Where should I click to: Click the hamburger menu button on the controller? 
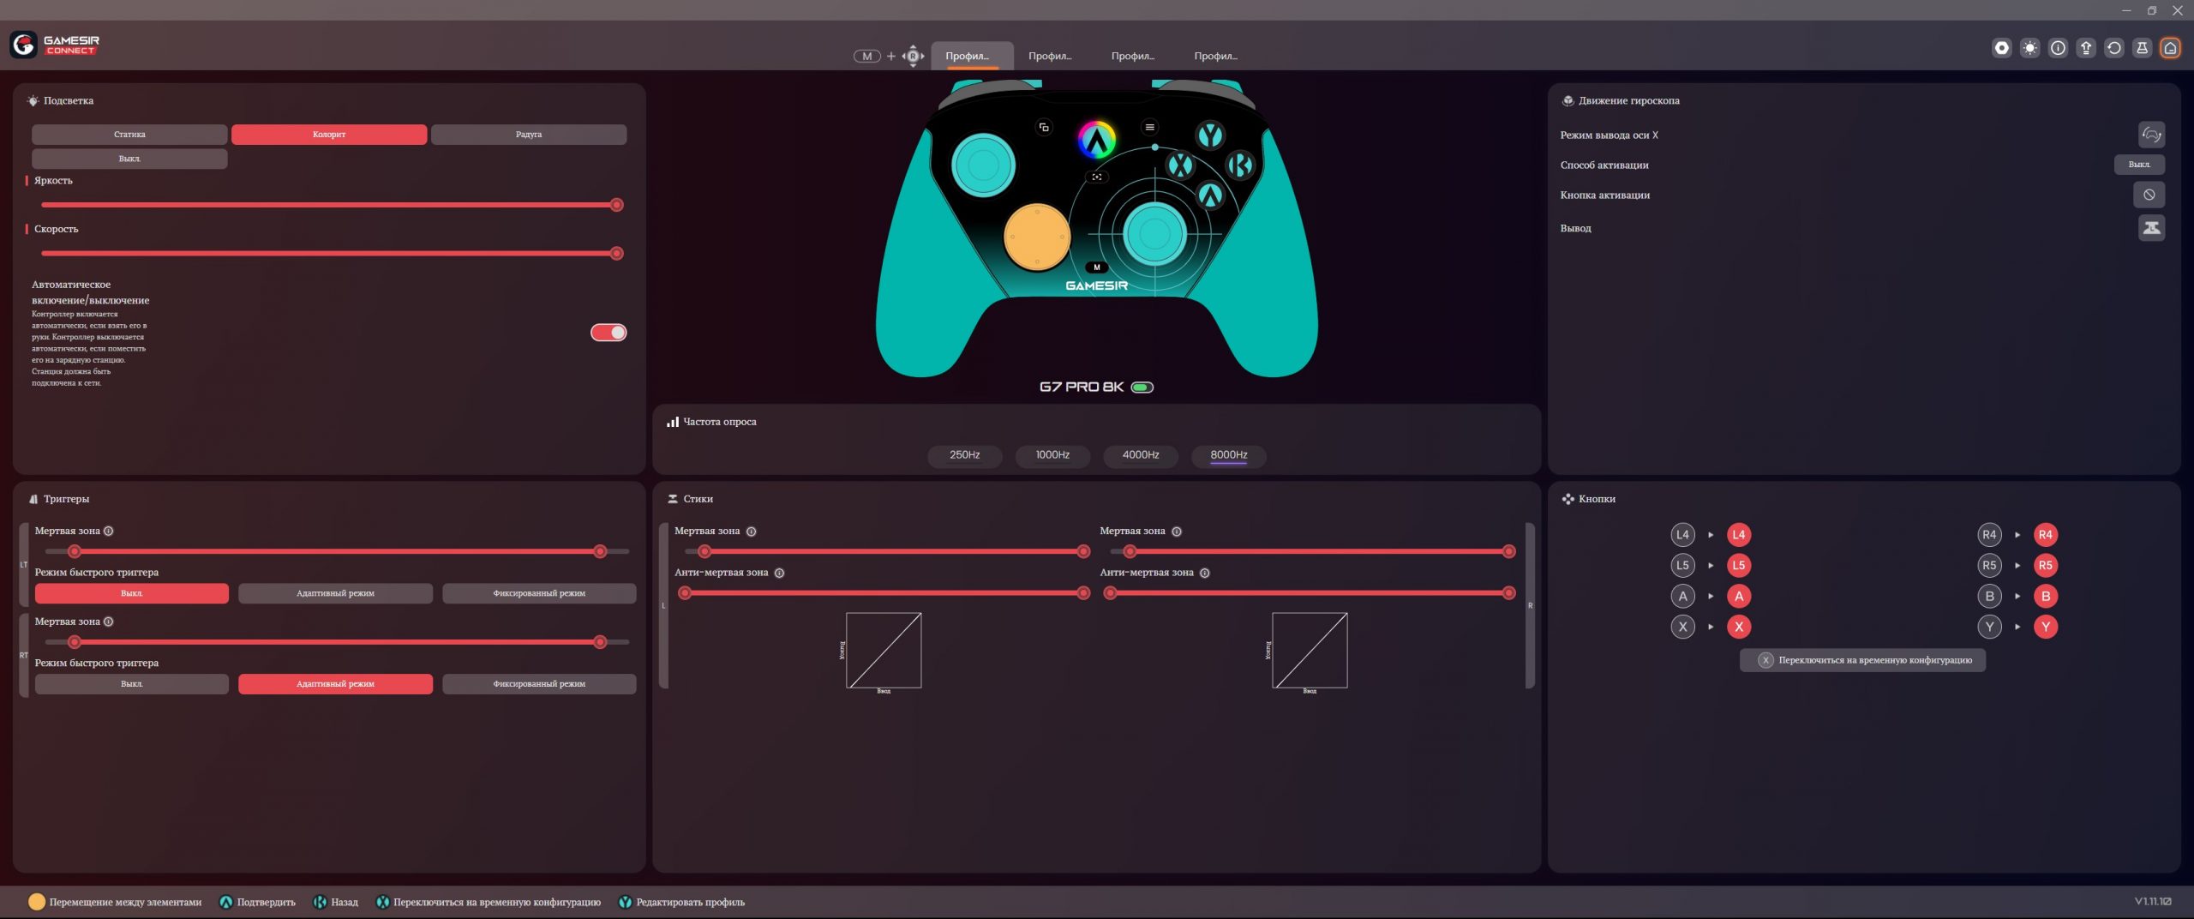[1150, 127]
